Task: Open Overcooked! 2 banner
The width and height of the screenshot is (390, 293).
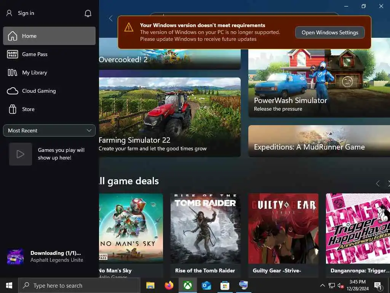Action: coord(169,59)
